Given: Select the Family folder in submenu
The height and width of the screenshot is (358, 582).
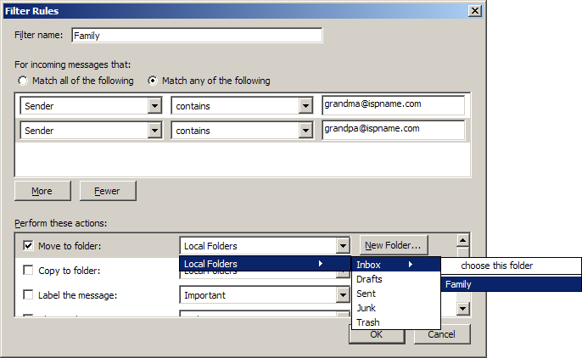Looking at the screenshot, I should [459, 284].
